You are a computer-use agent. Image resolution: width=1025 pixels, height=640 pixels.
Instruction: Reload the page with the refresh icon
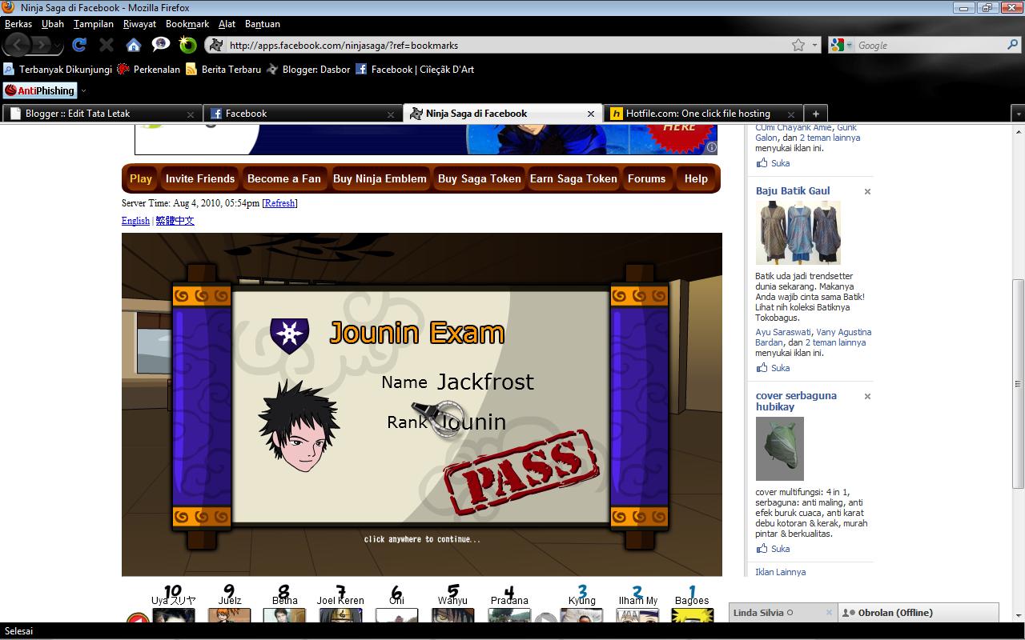[x=79, y=45]
